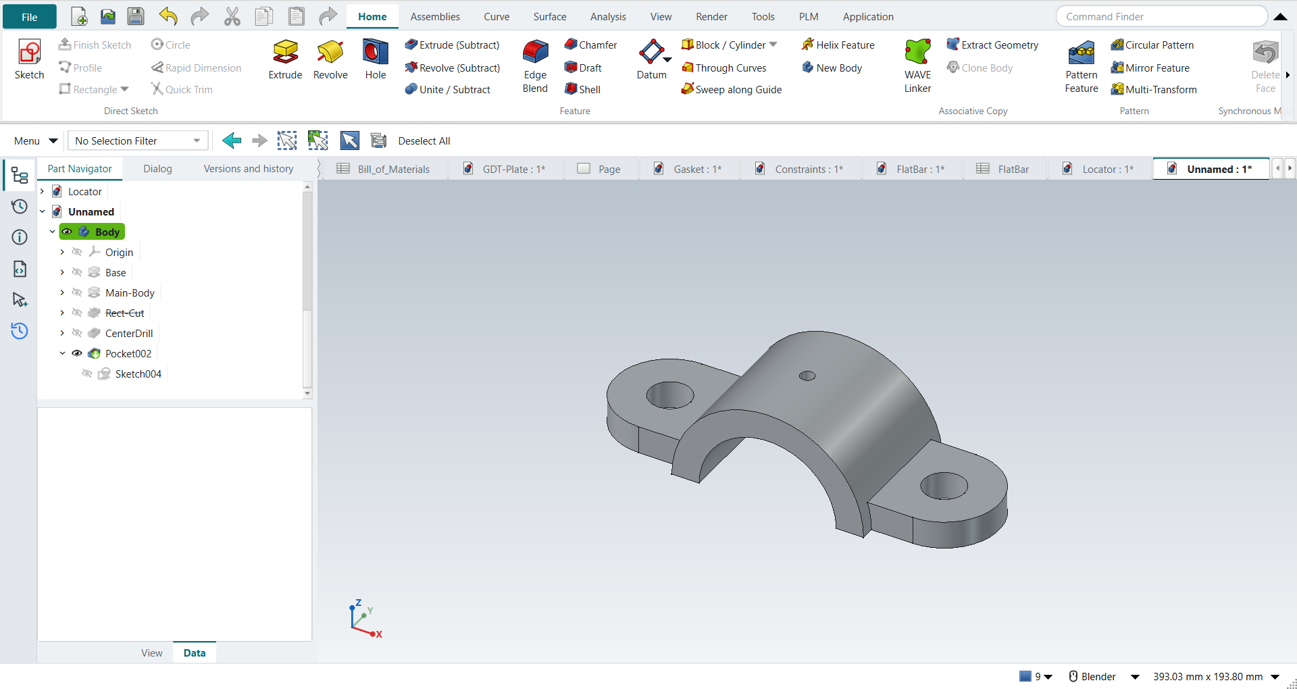Screen dimensions: 1297x689
Task: Click the blue color swatch in status bar
Action: pos(1025,676)
